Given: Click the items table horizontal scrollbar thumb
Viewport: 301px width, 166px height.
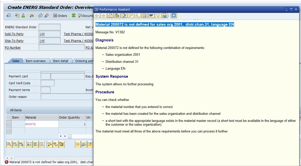Looking at the screenshot, I should click(70, 136).
